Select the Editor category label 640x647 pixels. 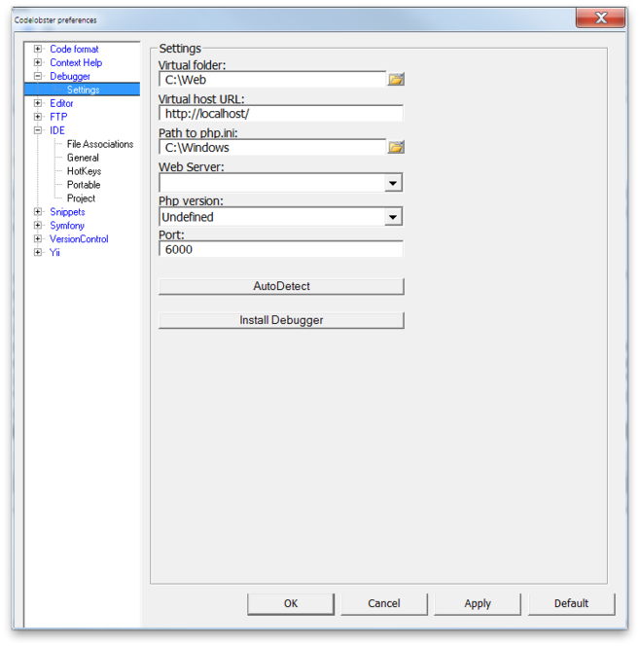coord(61,103)
